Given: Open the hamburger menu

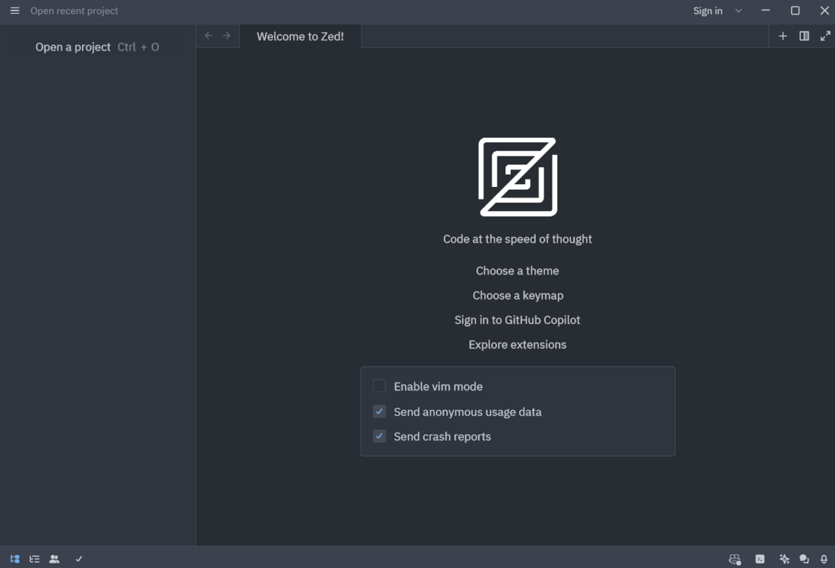Looking at the screenshot, I should coord(15,10).
